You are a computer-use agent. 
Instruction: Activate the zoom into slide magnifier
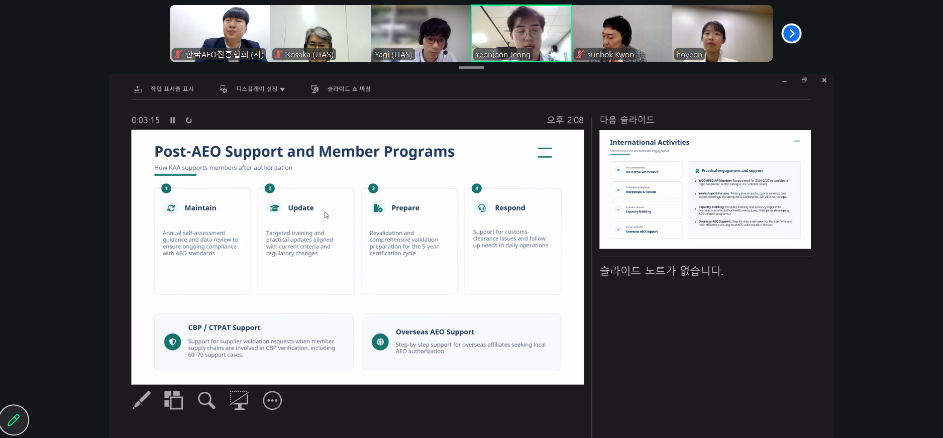coord(206,400)
